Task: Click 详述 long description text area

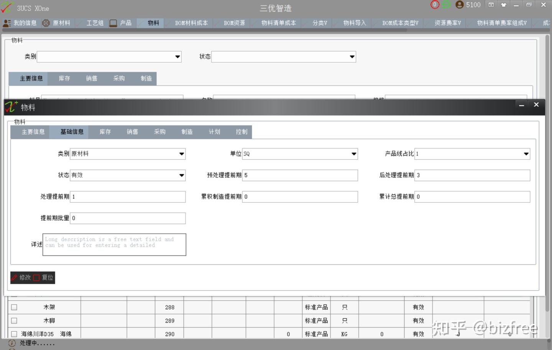Action: [114, 245]
